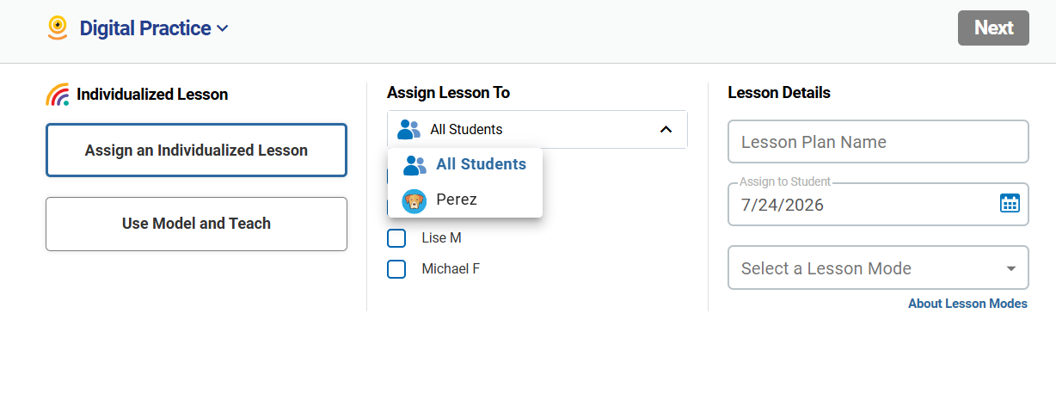This screenshot has width=1056, height=418.
Task: Click the Digital Practice logo icon
Action: [58, 28]
